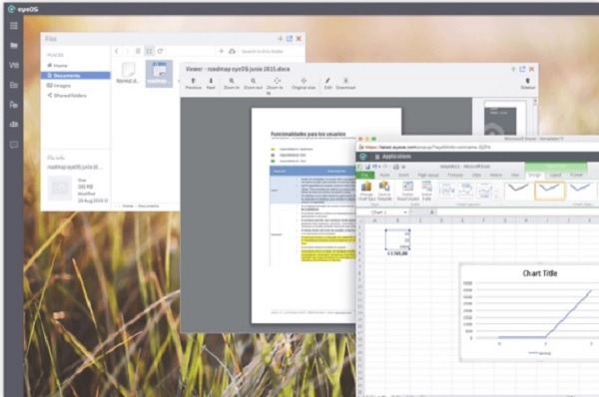Click Save As Template in Excel ribbon
This screenshot has width=599, height=397.
[x=384, y=192]
